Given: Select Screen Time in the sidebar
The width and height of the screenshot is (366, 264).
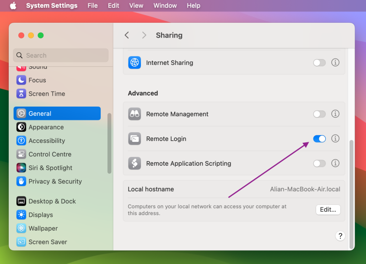Looking at the screenshot, I should click(x=57, y=94).
